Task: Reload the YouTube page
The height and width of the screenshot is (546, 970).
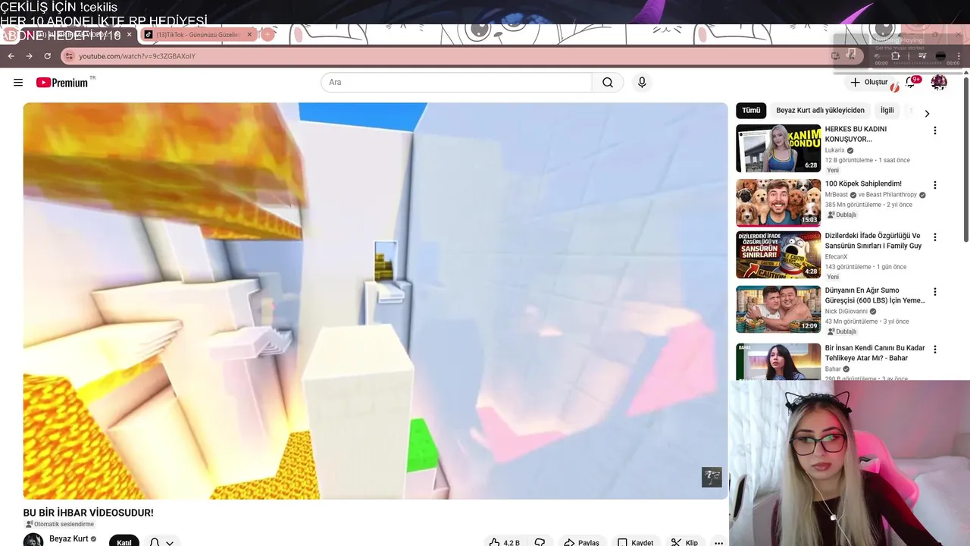Action: (47, 56)
